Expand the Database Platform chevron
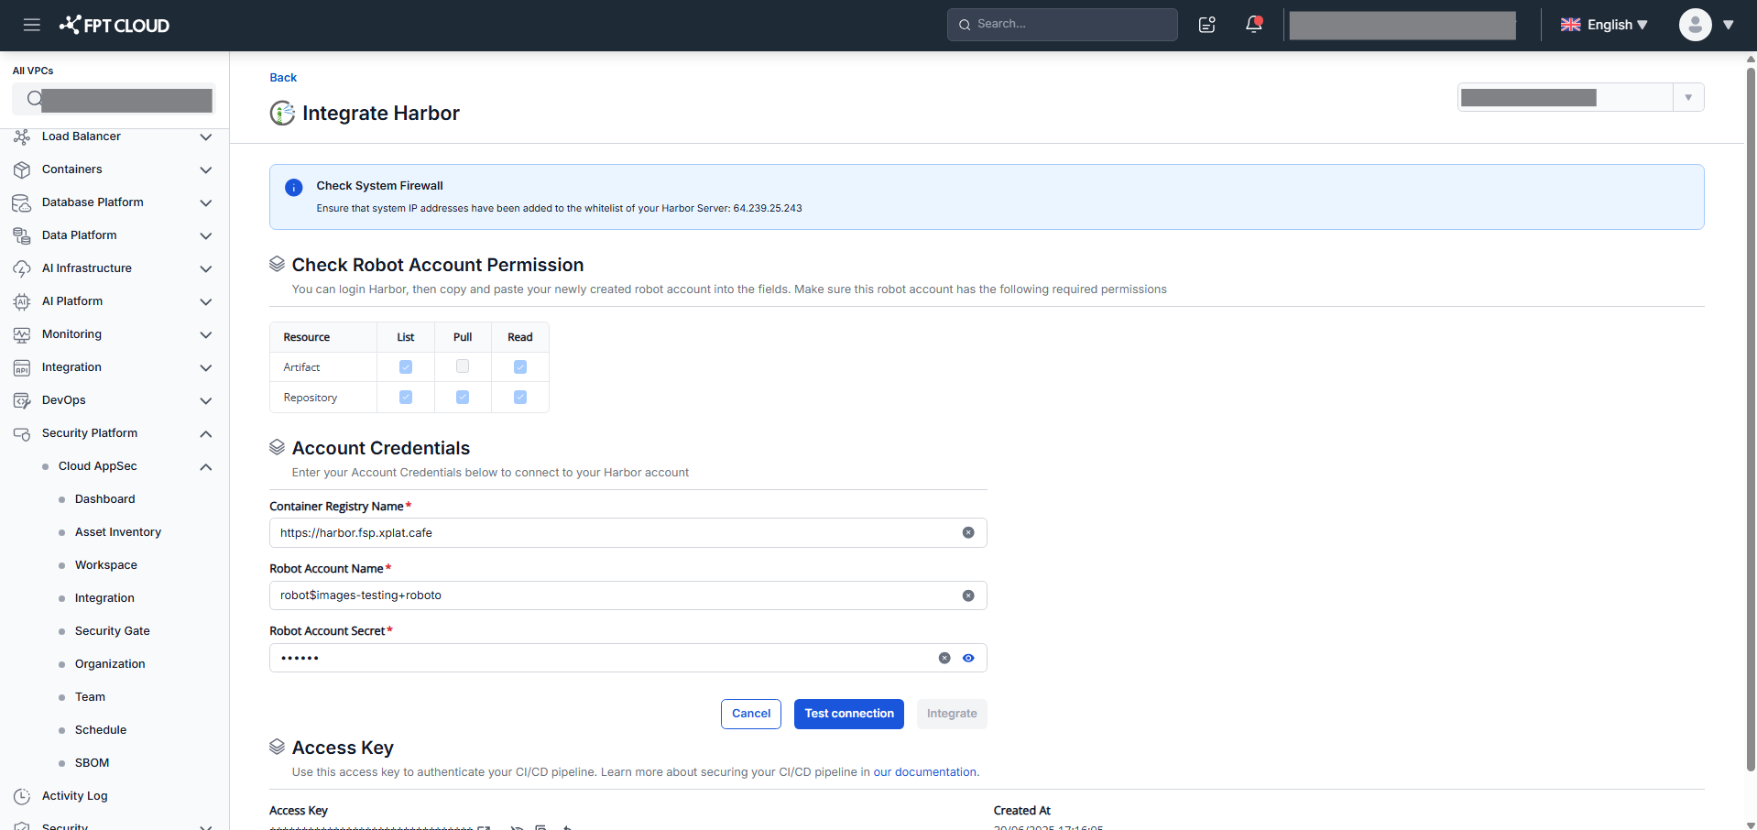1757x830 pixels. coord(206,202)
